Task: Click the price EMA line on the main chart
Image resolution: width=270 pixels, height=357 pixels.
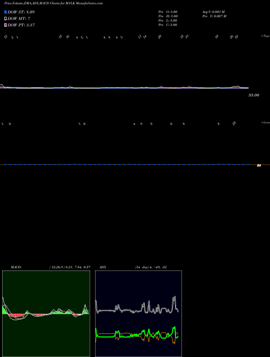Action: pos(124,88)
